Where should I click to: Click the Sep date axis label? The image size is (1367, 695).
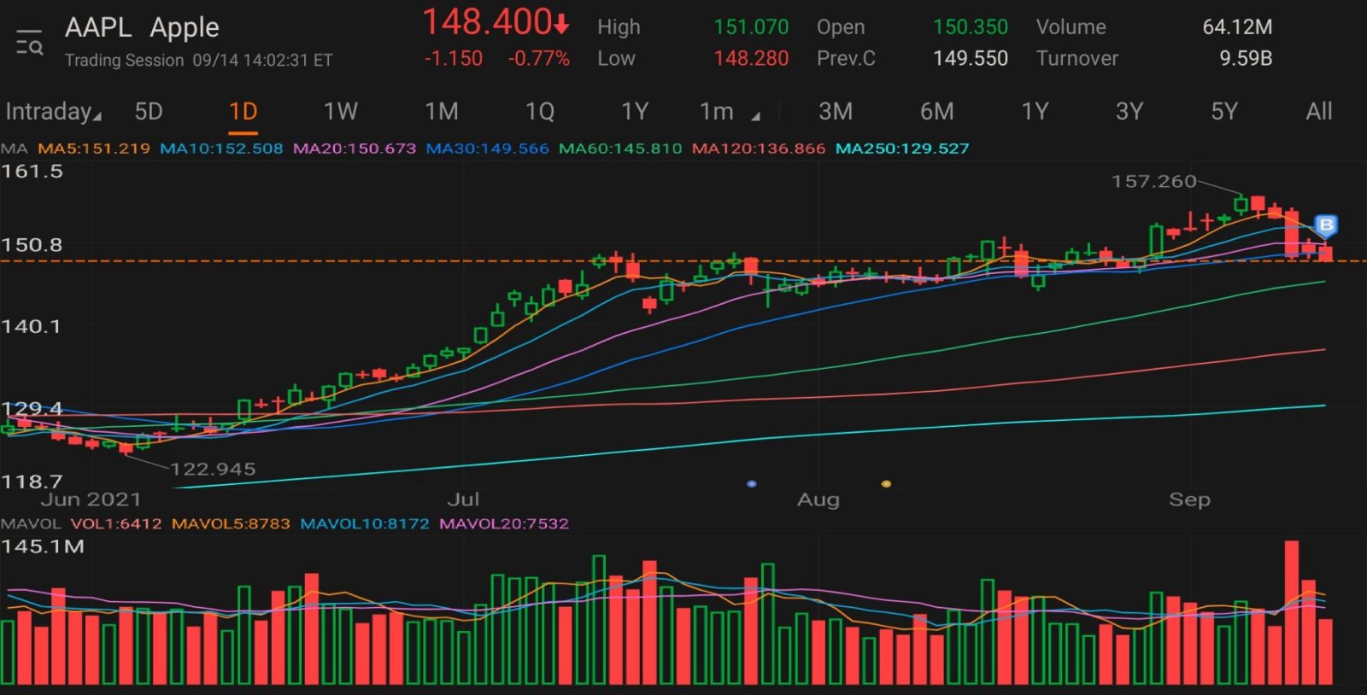click(1189, 499)
